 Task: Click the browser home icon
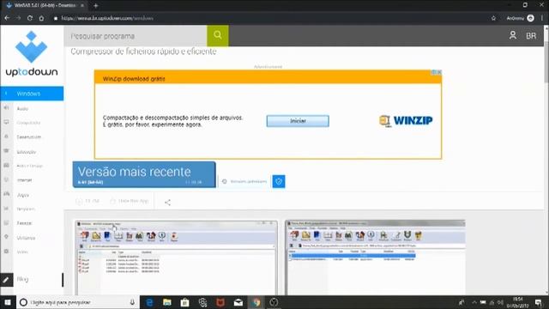pyautogui.click(x=41, y=18)
